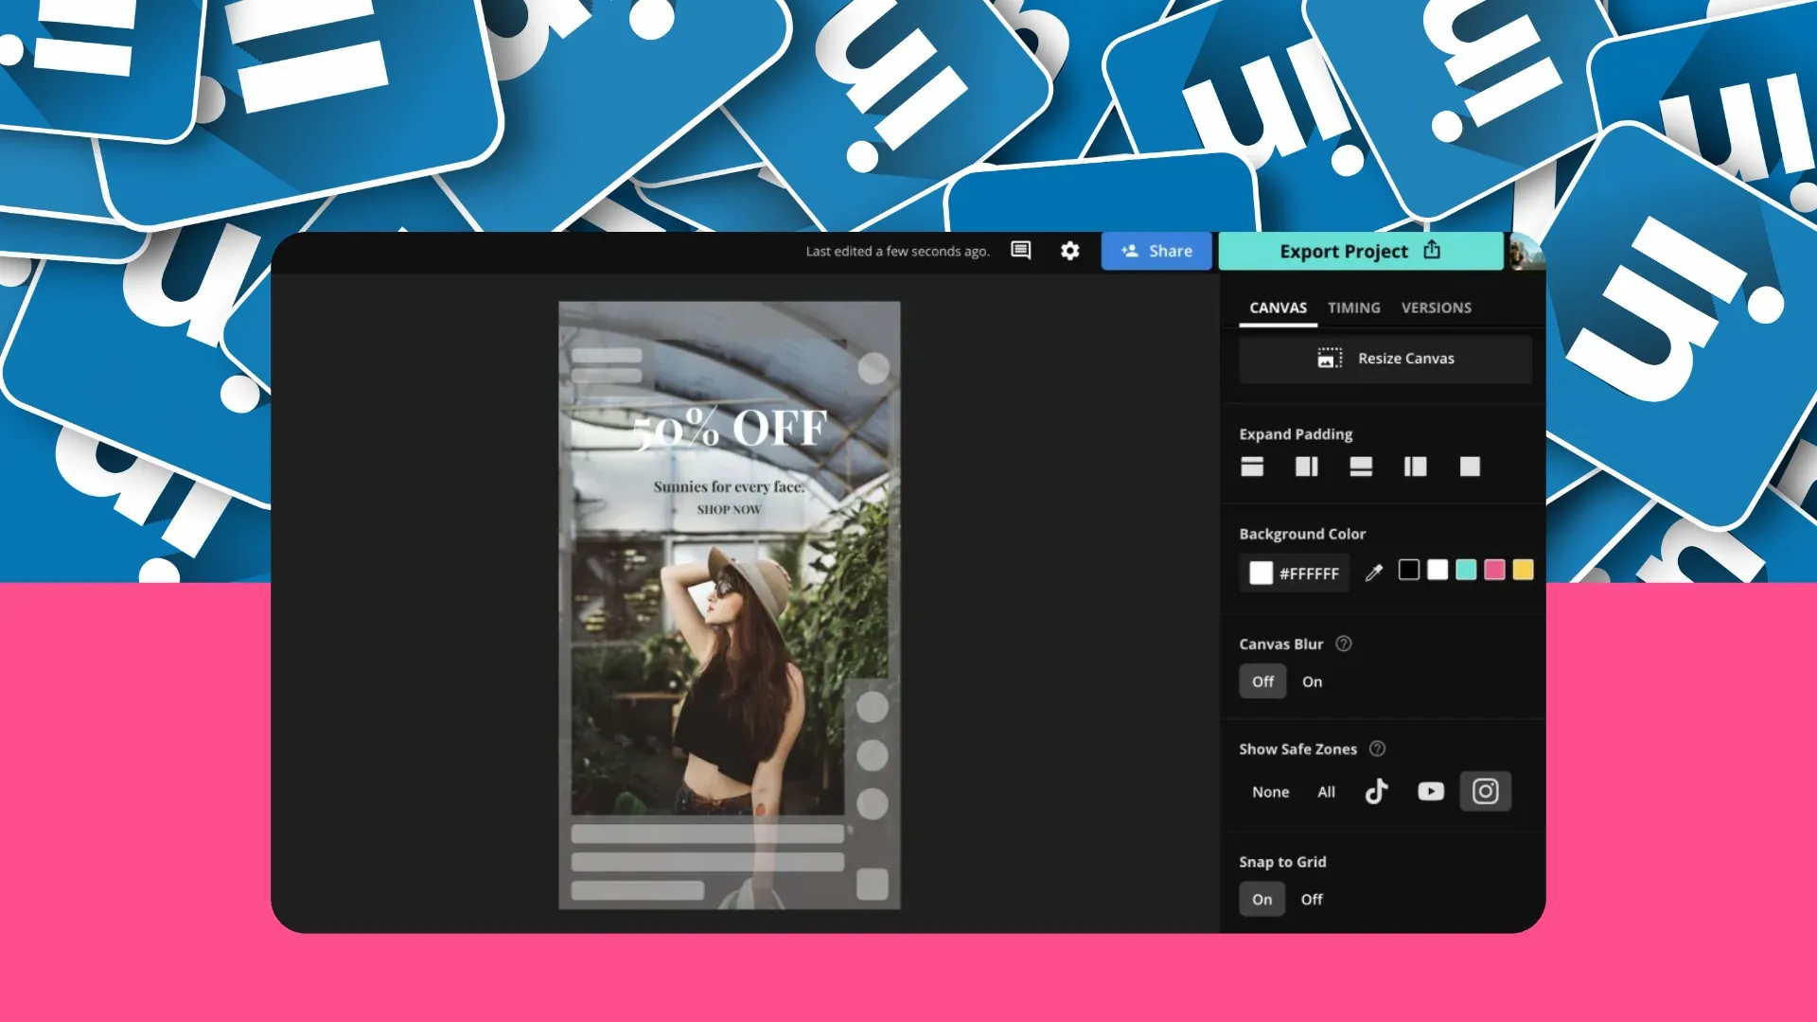
Task: Choose the black background color swatch
Action: 1409,570
